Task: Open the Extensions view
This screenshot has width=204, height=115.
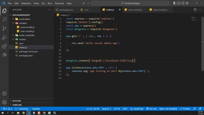Action: [x=4, y=46]
